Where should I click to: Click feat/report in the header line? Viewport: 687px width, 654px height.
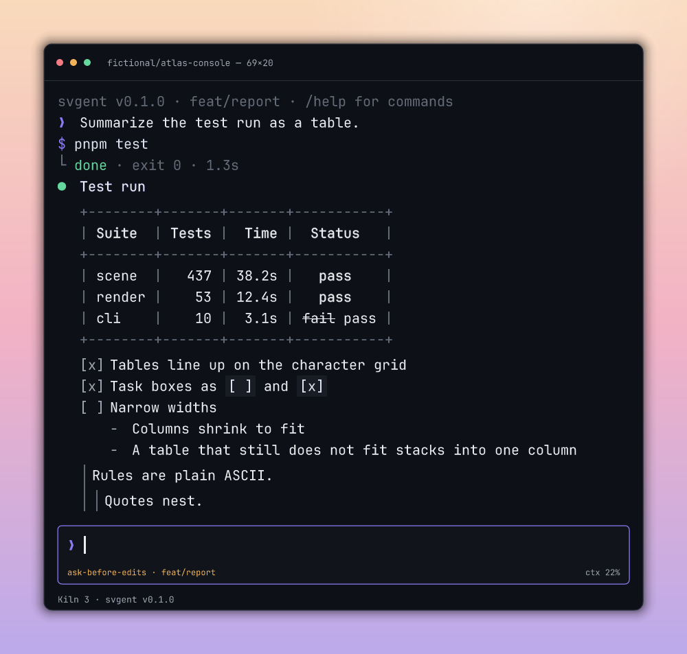click(235, 102)
